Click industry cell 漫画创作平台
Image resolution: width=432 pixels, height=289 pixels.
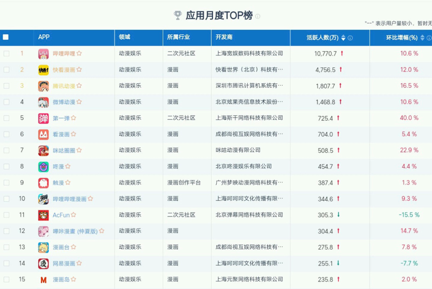184,182
